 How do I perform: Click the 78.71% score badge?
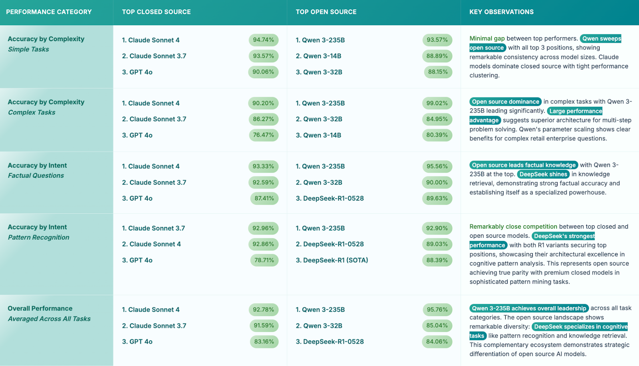click(264, 260)
